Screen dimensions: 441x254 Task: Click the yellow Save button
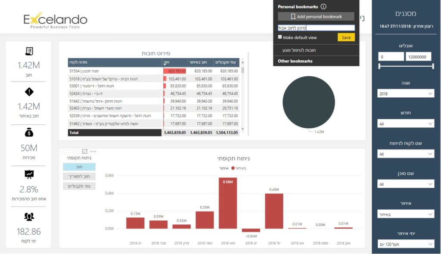coord(346,37)
